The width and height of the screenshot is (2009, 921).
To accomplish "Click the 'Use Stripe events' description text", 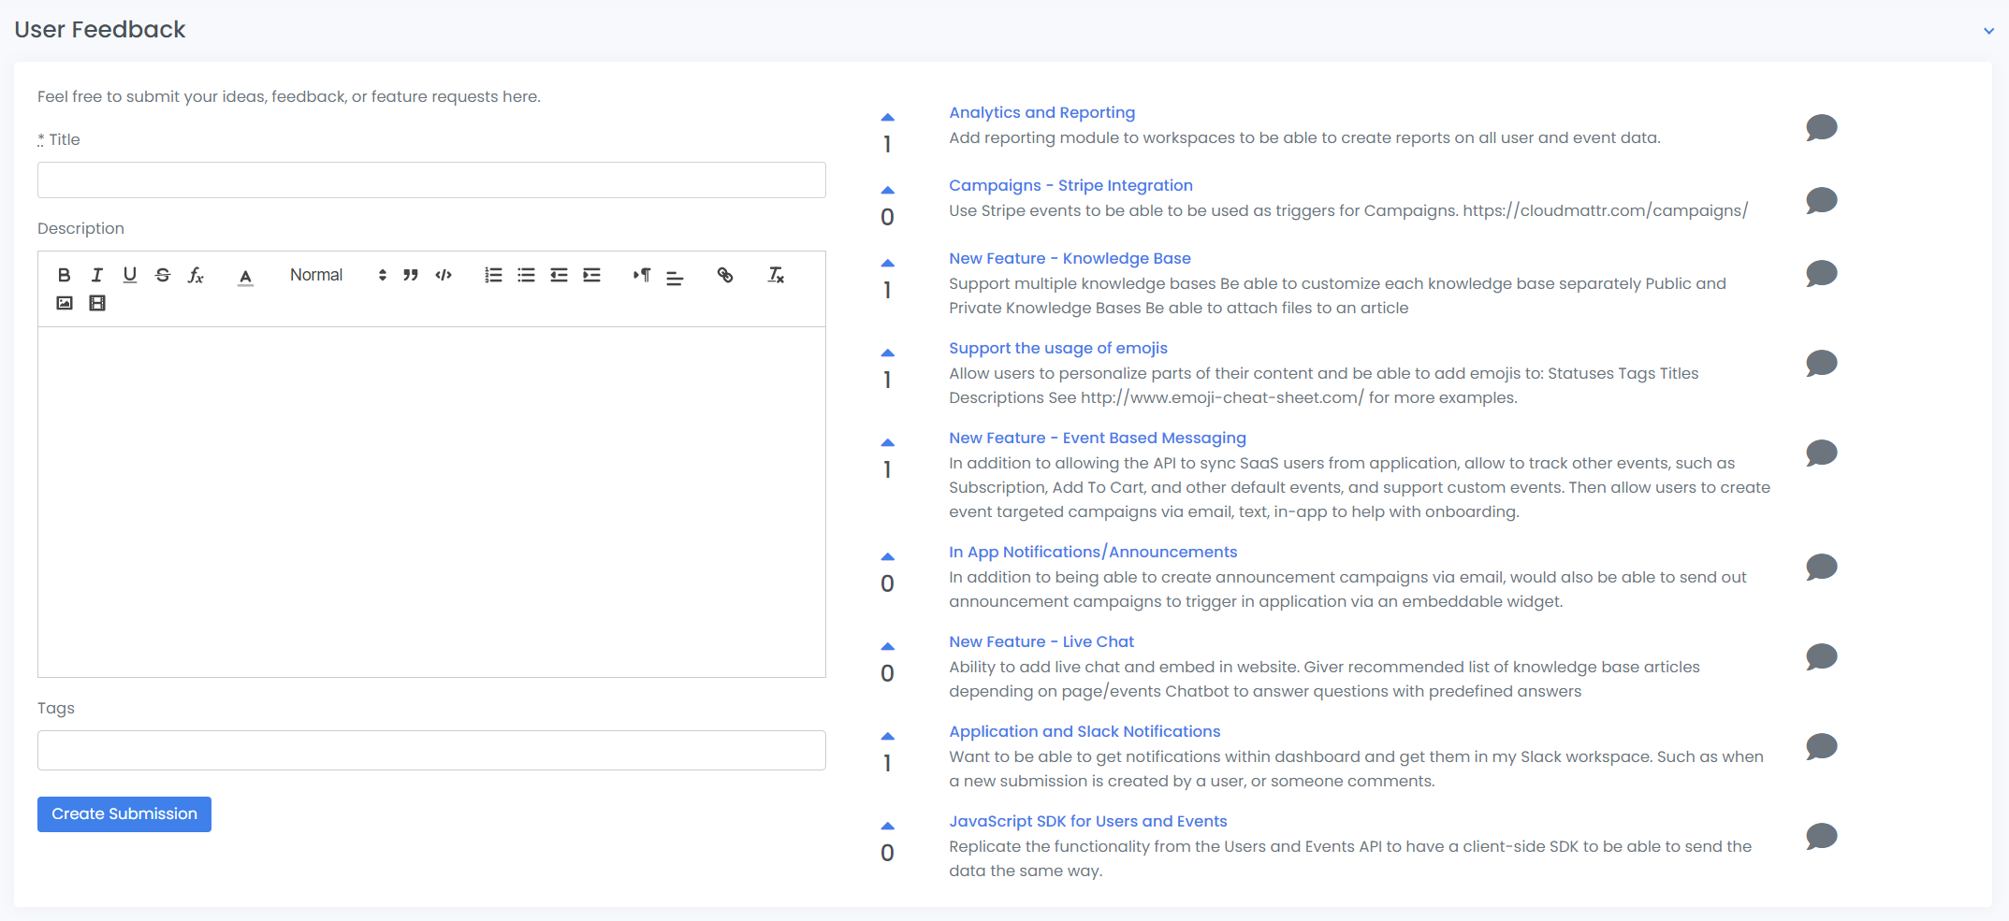I will 1348,210.
